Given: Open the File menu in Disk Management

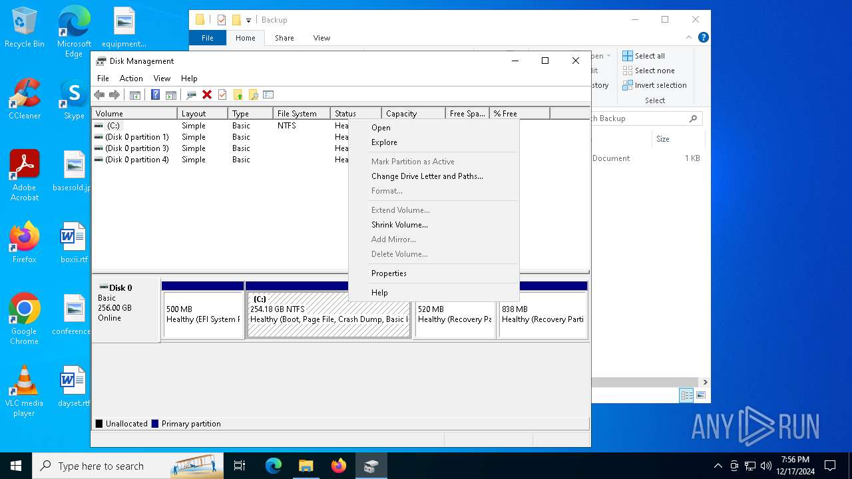Looking at the screenshot, I should (x=103, y=79).
